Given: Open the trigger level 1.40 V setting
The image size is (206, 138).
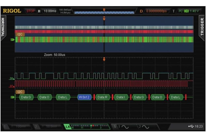Looking at the screenshot, I should [194, 11].
